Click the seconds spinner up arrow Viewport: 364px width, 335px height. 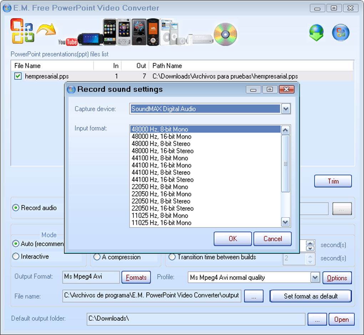tap(310, 243)
